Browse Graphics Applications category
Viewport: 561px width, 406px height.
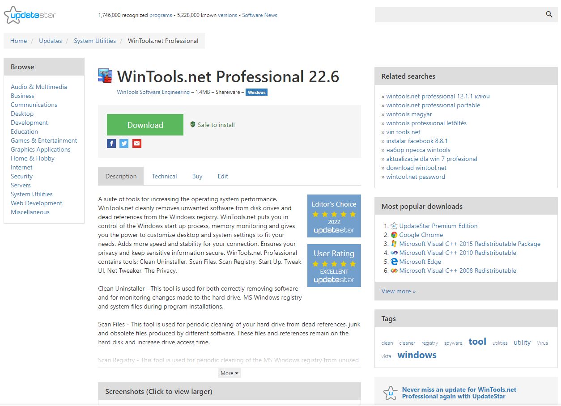pos(41,149)
